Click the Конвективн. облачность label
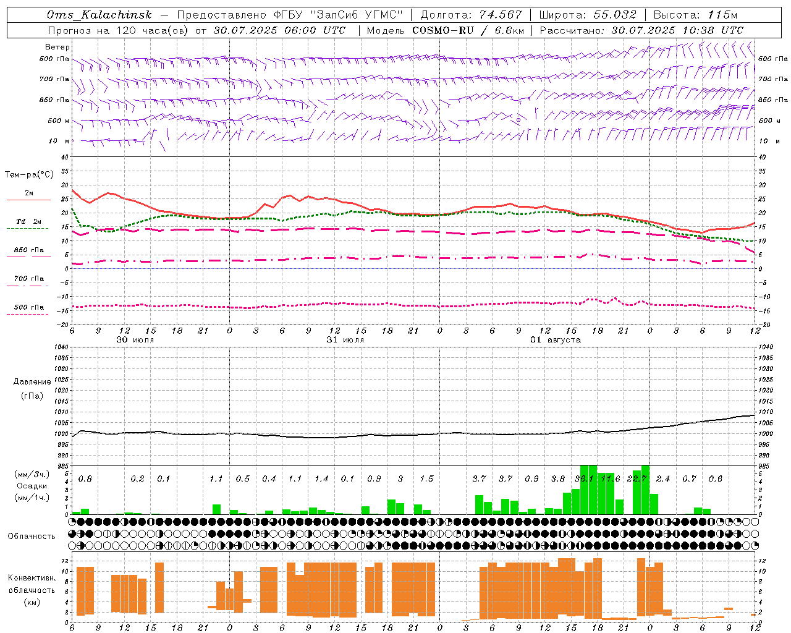This screenshot has height=633, width=791. click(32, 584)
